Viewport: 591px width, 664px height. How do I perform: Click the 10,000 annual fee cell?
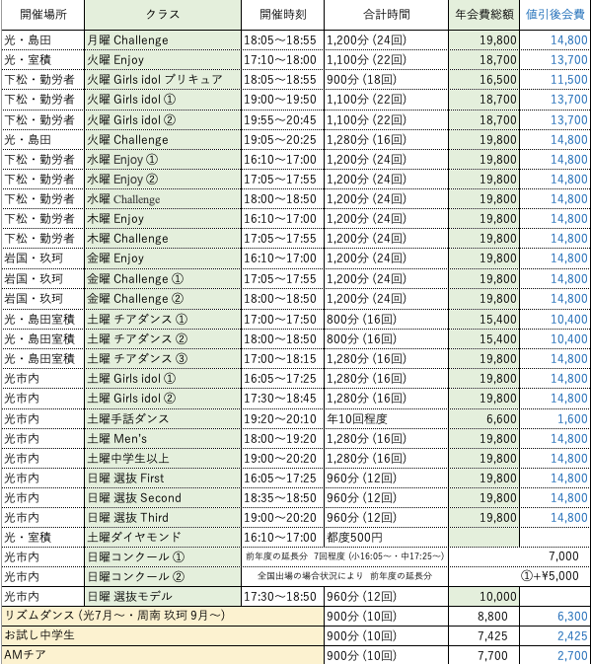pyautogui.click(x=483, y=597)
